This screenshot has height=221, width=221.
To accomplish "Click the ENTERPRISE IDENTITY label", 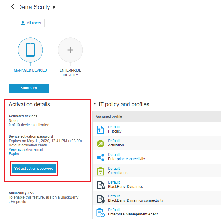I will [70, 73].
